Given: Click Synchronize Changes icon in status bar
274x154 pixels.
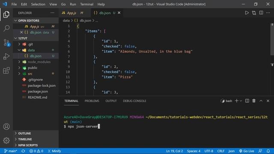Looking at the screenshot, I should coord(23,151).
